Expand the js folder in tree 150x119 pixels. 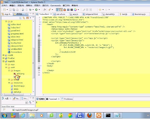[x=6, y=21]
